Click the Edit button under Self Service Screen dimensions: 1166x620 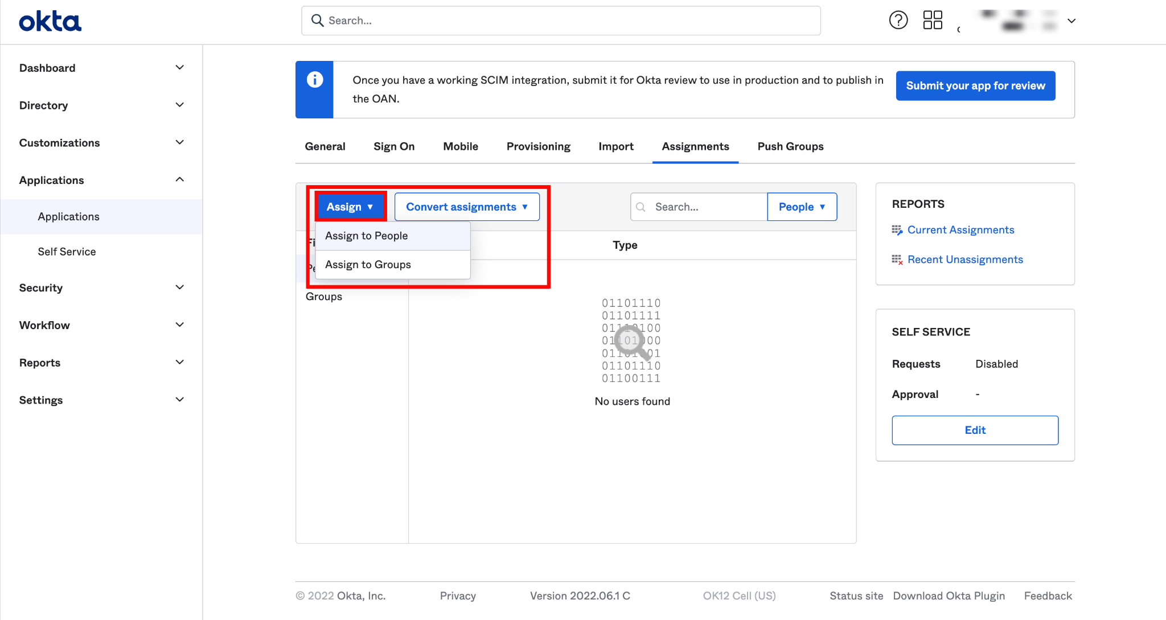[x=975, y=430]
